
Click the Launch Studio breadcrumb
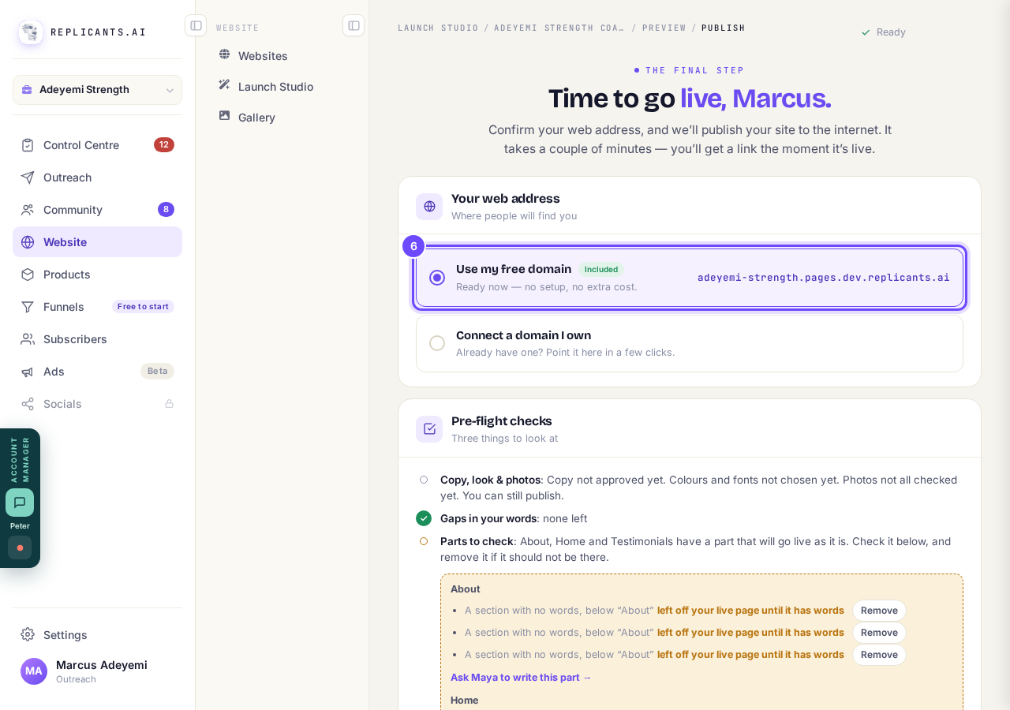(438, 28)
